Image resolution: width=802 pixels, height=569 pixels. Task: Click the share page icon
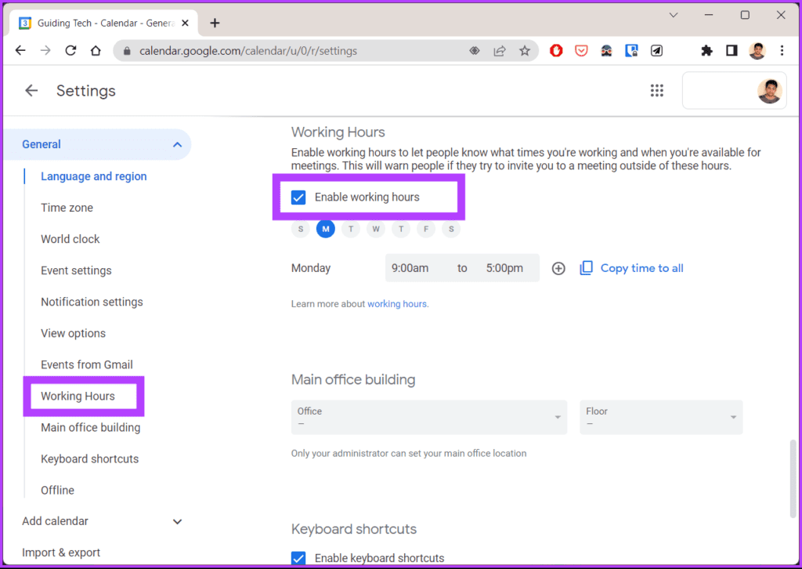tap(500, 51)
